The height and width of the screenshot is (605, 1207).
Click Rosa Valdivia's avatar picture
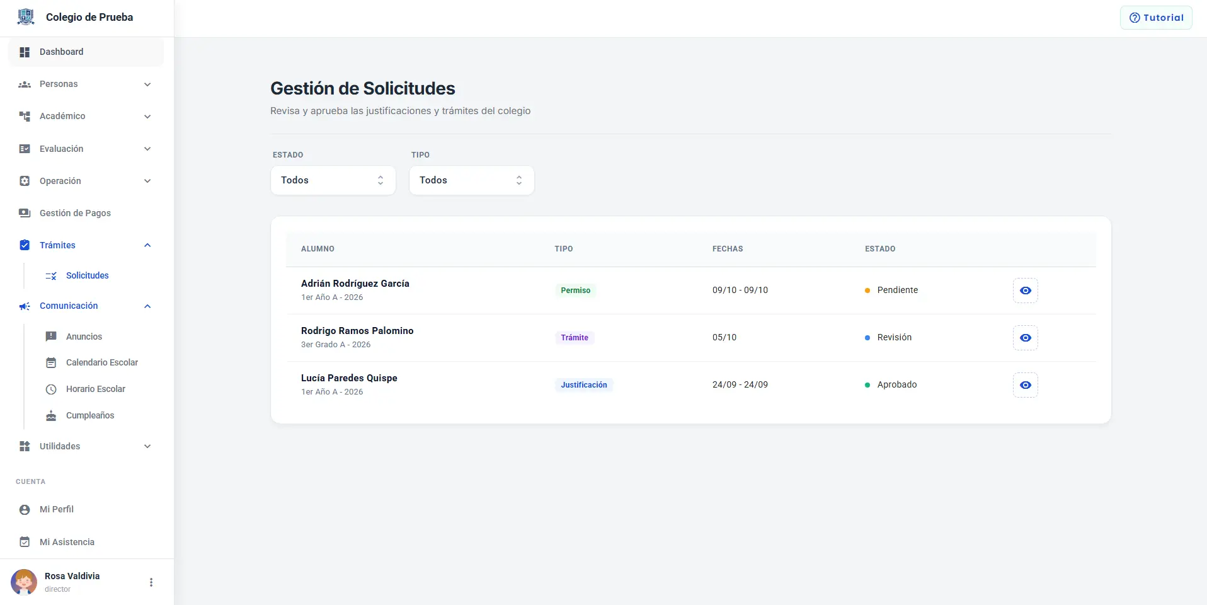click(x=24, y=582)
